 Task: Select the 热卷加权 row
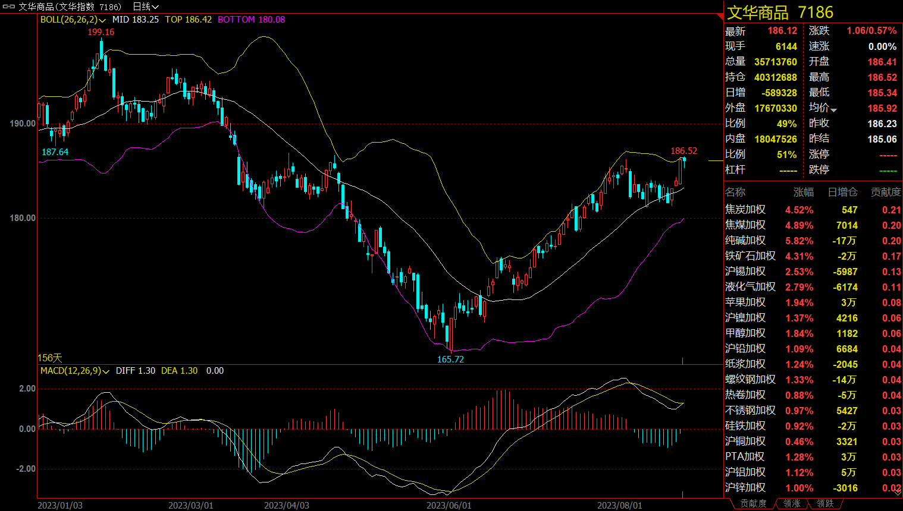tap(813, 395)
